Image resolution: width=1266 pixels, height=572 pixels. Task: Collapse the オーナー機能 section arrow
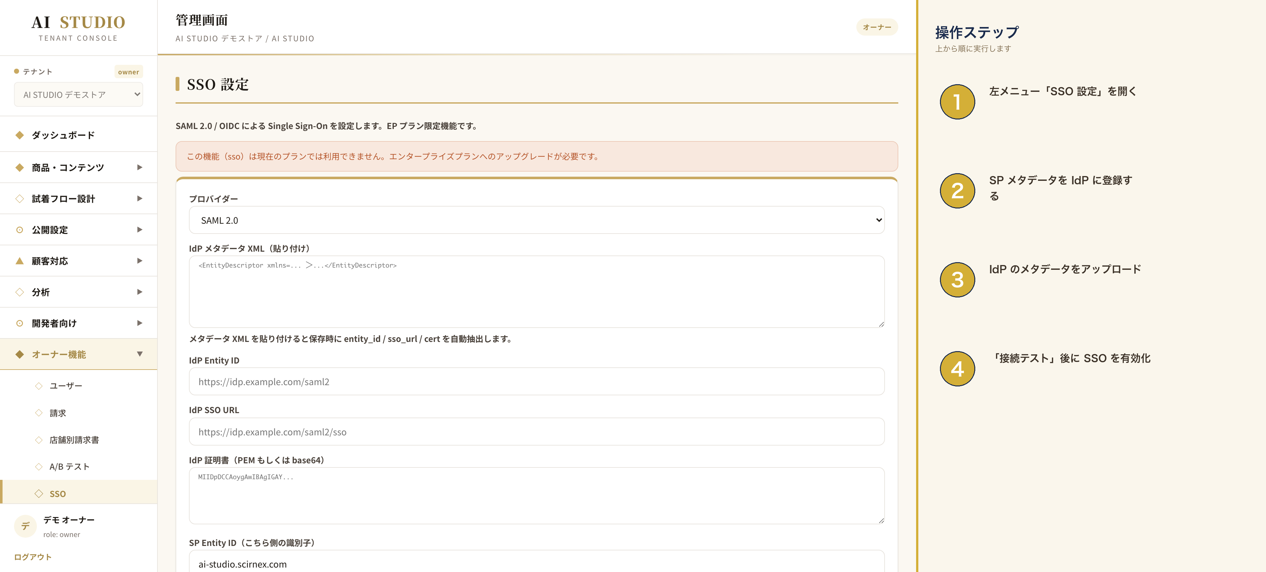(140, 354)
